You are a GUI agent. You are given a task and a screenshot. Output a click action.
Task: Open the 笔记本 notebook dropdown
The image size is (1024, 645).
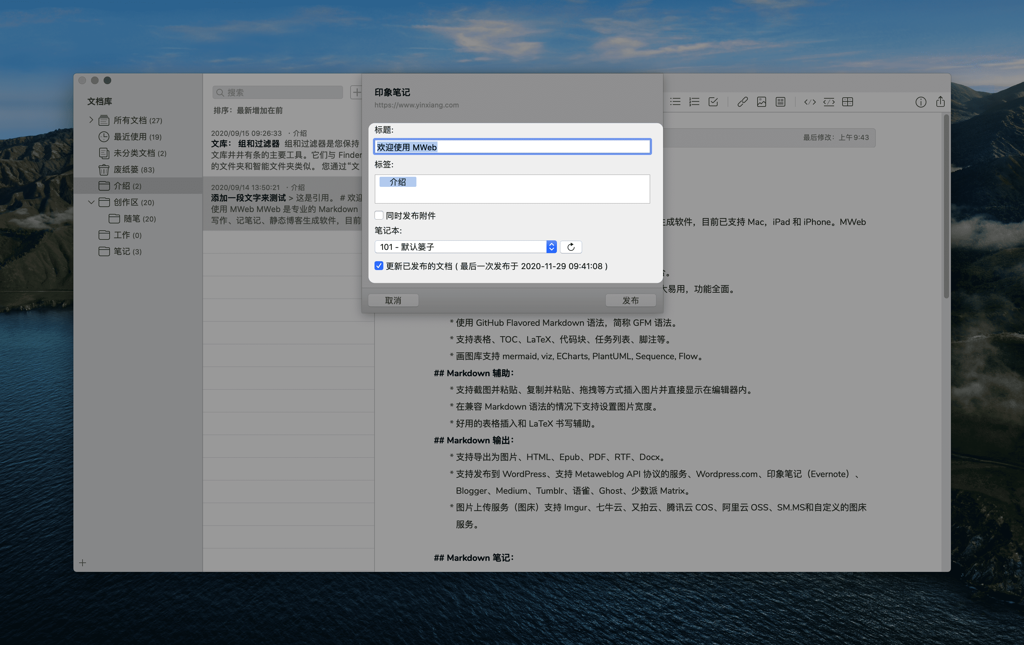click(466, 247)
